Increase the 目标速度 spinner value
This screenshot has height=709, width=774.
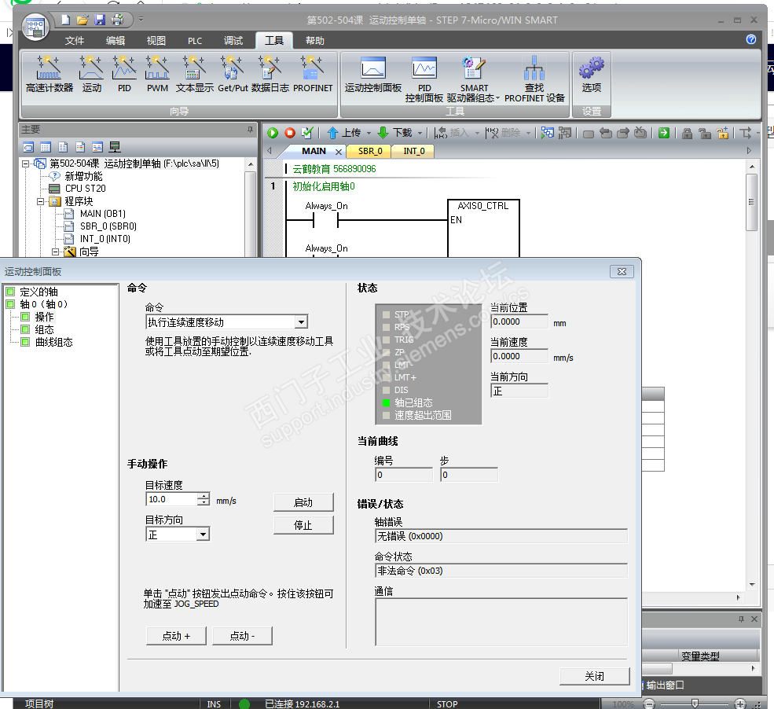point(204,496)
